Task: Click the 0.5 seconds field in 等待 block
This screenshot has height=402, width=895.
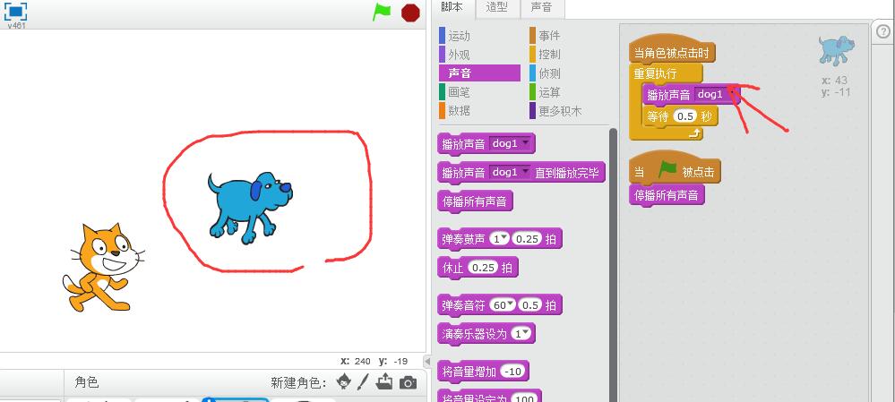Action: 684,116
